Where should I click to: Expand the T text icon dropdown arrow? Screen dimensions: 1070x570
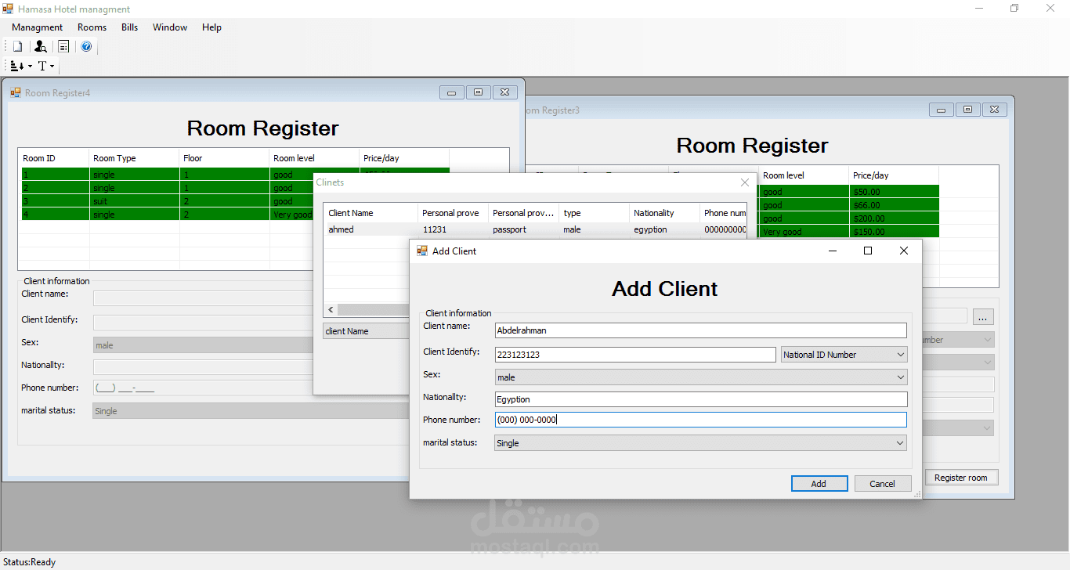[x=52, y=66]
